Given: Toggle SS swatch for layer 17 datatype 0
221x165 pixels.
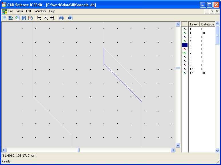Looking at the screenshot, I should (x=184, y=69).
